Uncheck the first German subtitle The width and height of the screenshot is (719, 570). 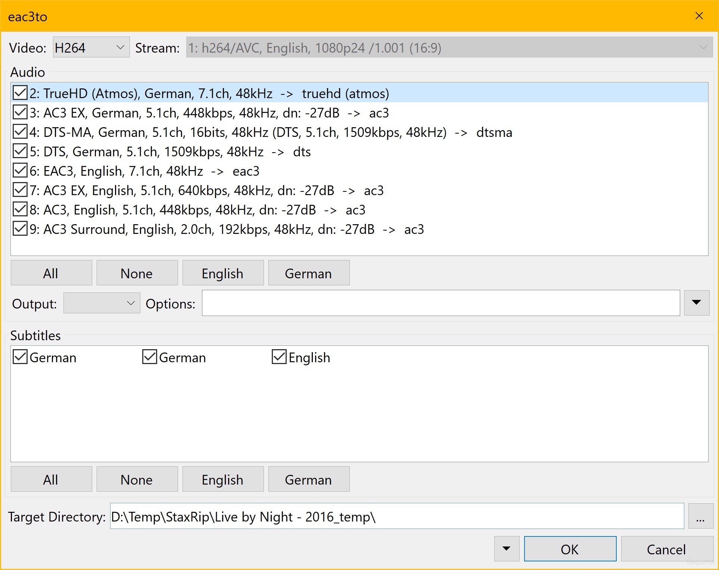tap(20, 357)
